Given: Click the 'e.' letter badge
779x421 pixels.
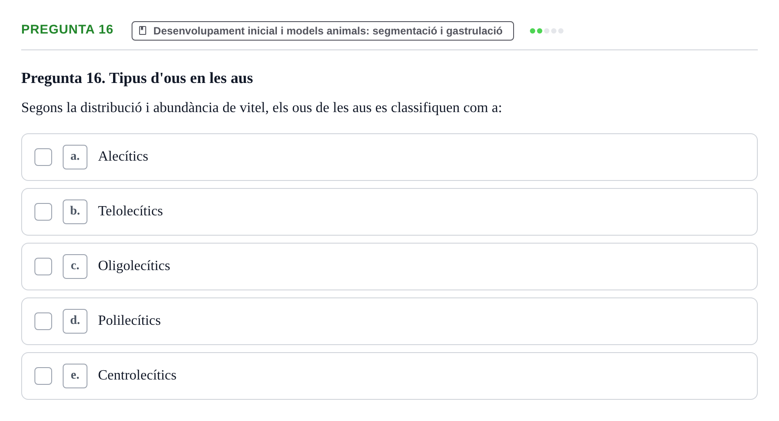Looking at the screenshot, I should coord(75,376).
